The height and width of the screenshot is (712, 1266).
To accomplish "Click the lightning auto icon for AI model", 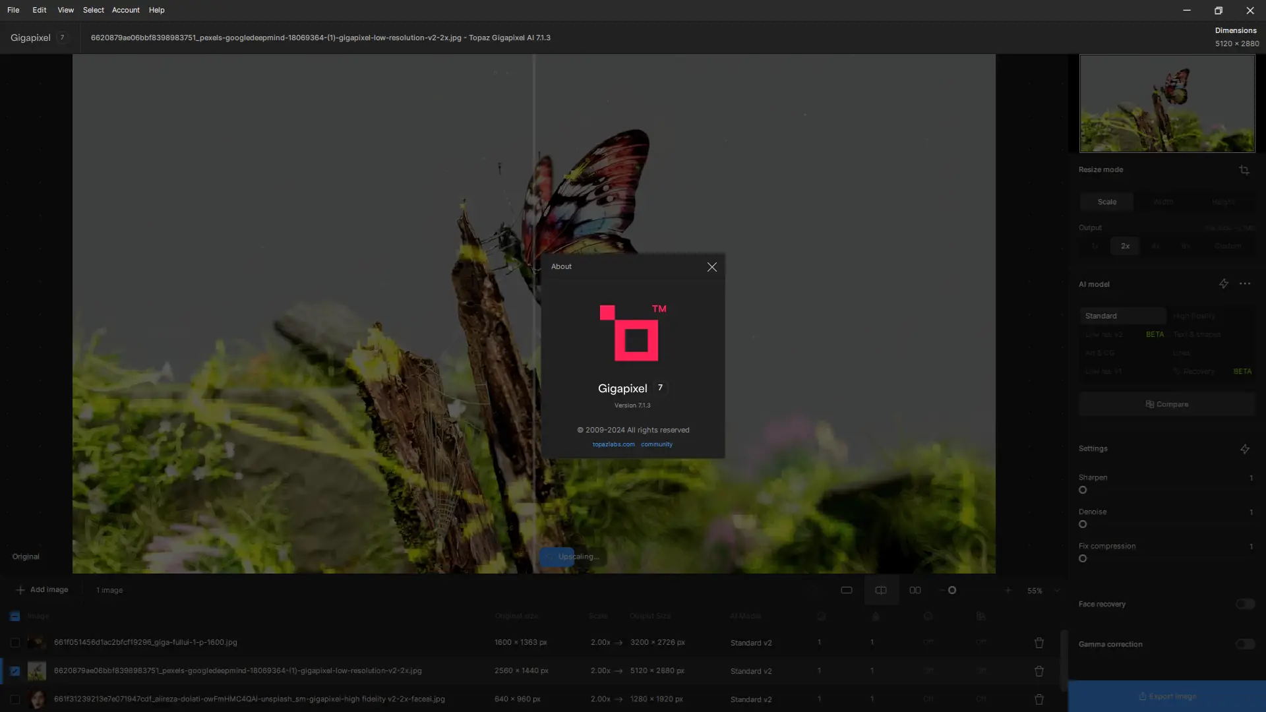I will click(x=1223, y=283).
